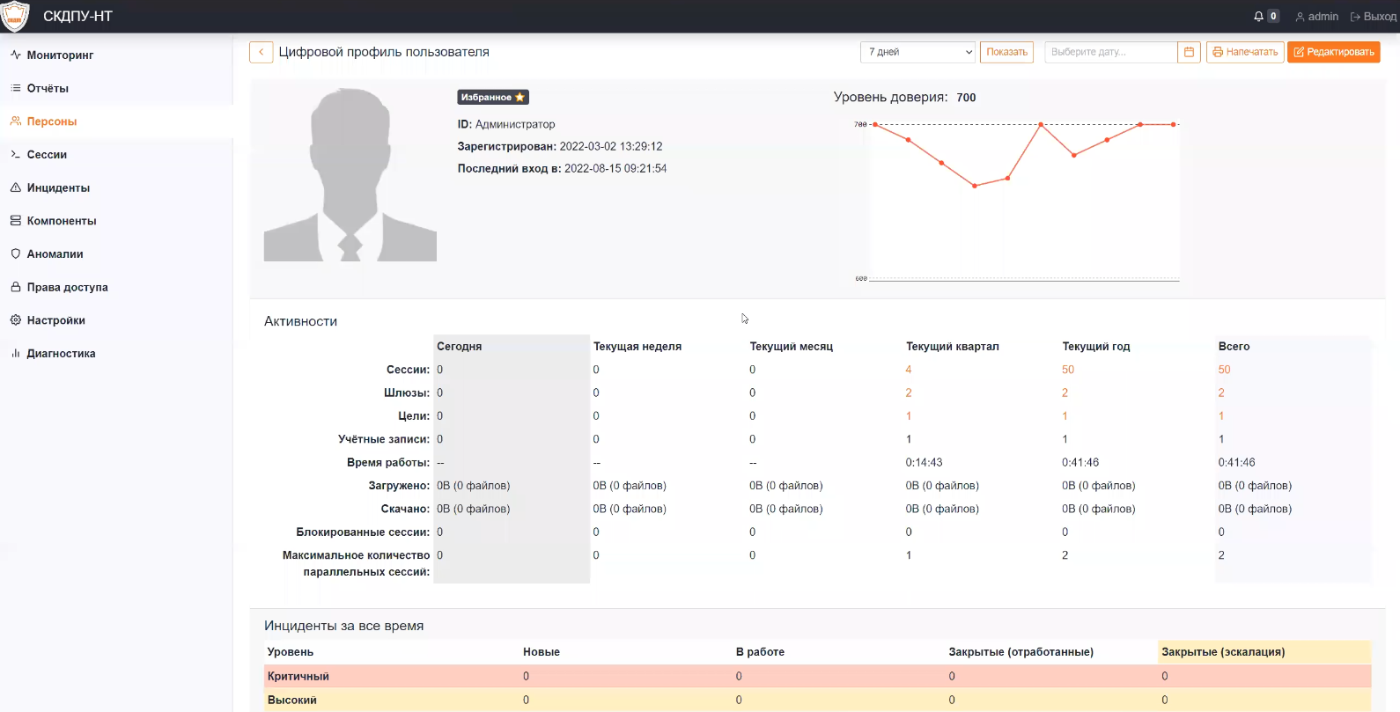Image resolution: width=1400 pixels, height=712 pixels.
Task: Click the admin user icon in header
Action: (x=1300, y=17)
